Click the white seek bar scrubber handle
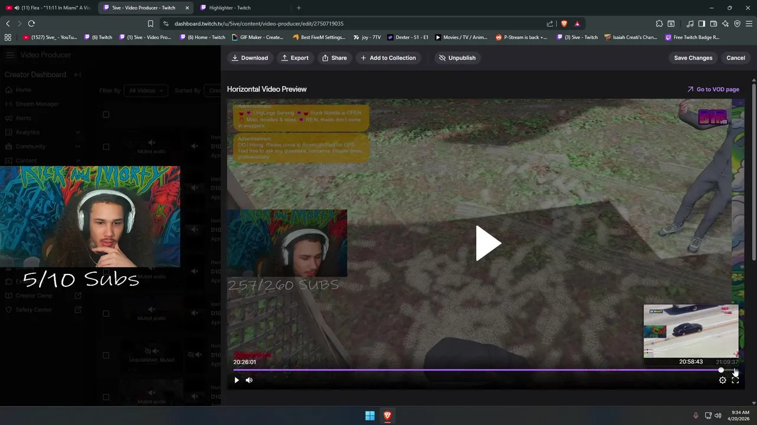Screen dimensions: 757x425 [x=721, y=370]
